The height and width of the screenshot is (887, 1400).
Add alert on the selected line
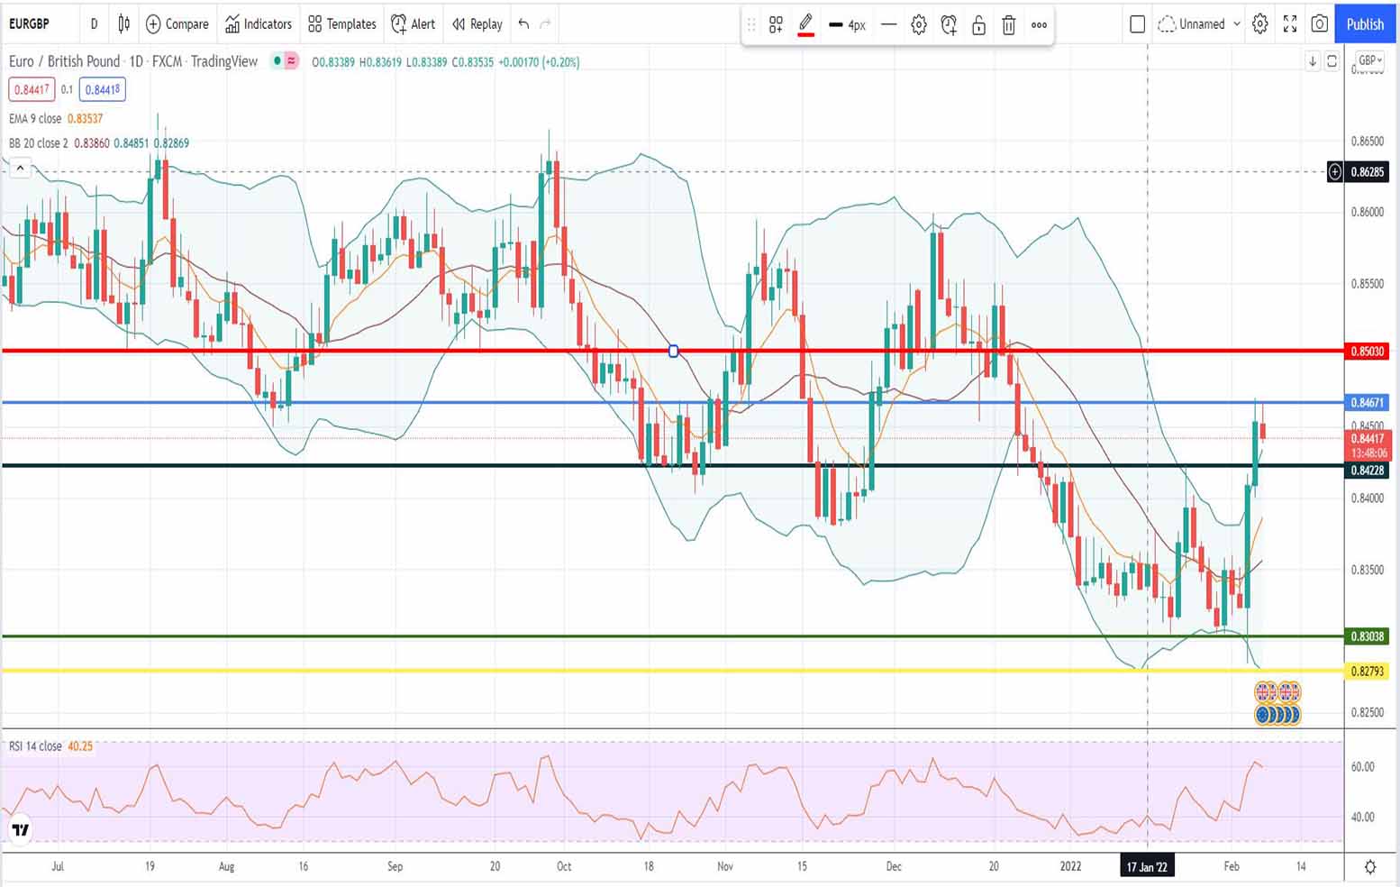[x=949, y=25]
